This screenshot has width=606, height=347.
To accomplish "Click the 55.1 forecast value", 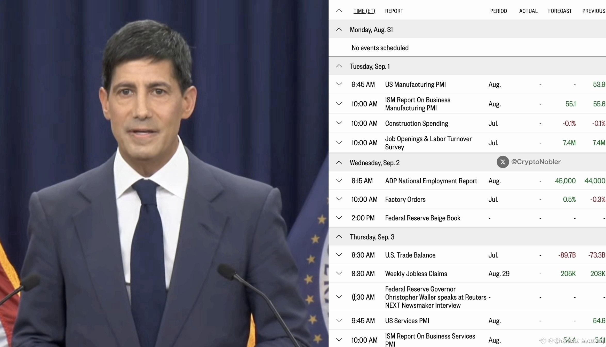I will click(570, 104).
